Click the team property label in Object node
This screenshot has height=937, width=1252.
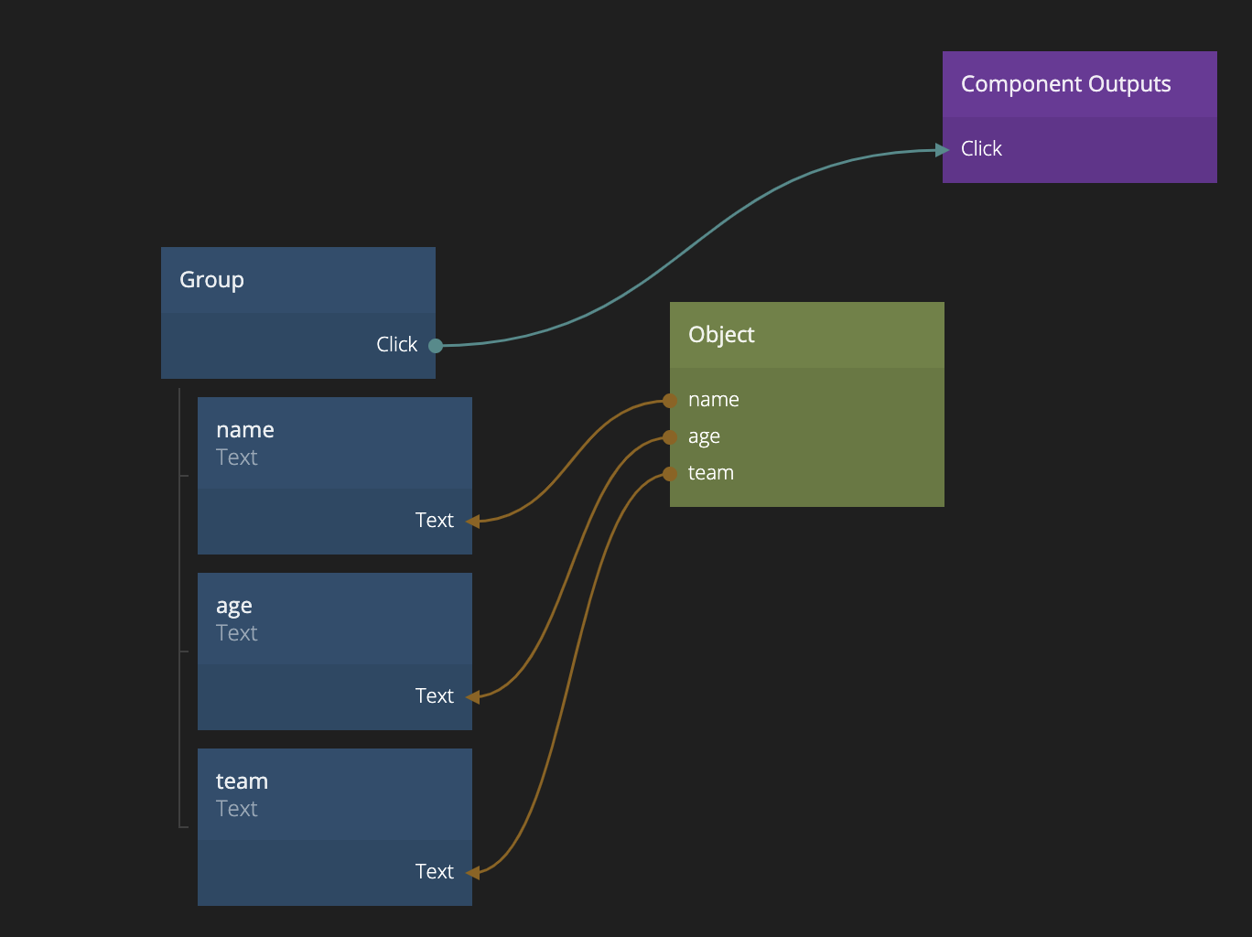coord(711,473)
